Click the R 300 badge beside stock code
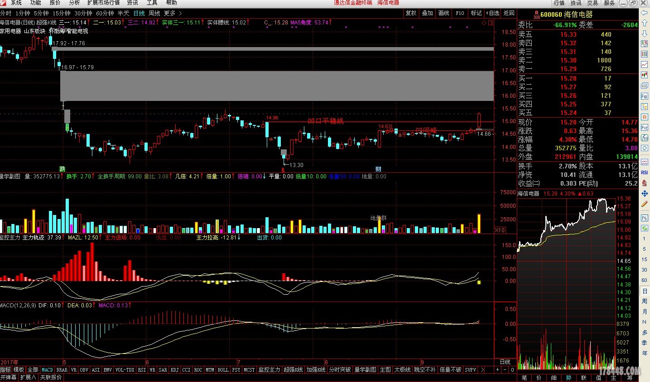Image resolution: width=650 pixels, height=382 pixels. 537,15
